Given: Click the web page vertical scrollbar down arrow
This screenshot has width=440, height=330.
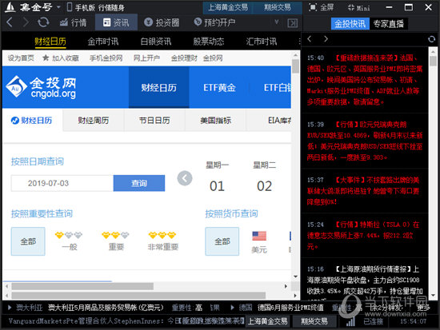Looking at the screenshot, I should coord(295,276).
